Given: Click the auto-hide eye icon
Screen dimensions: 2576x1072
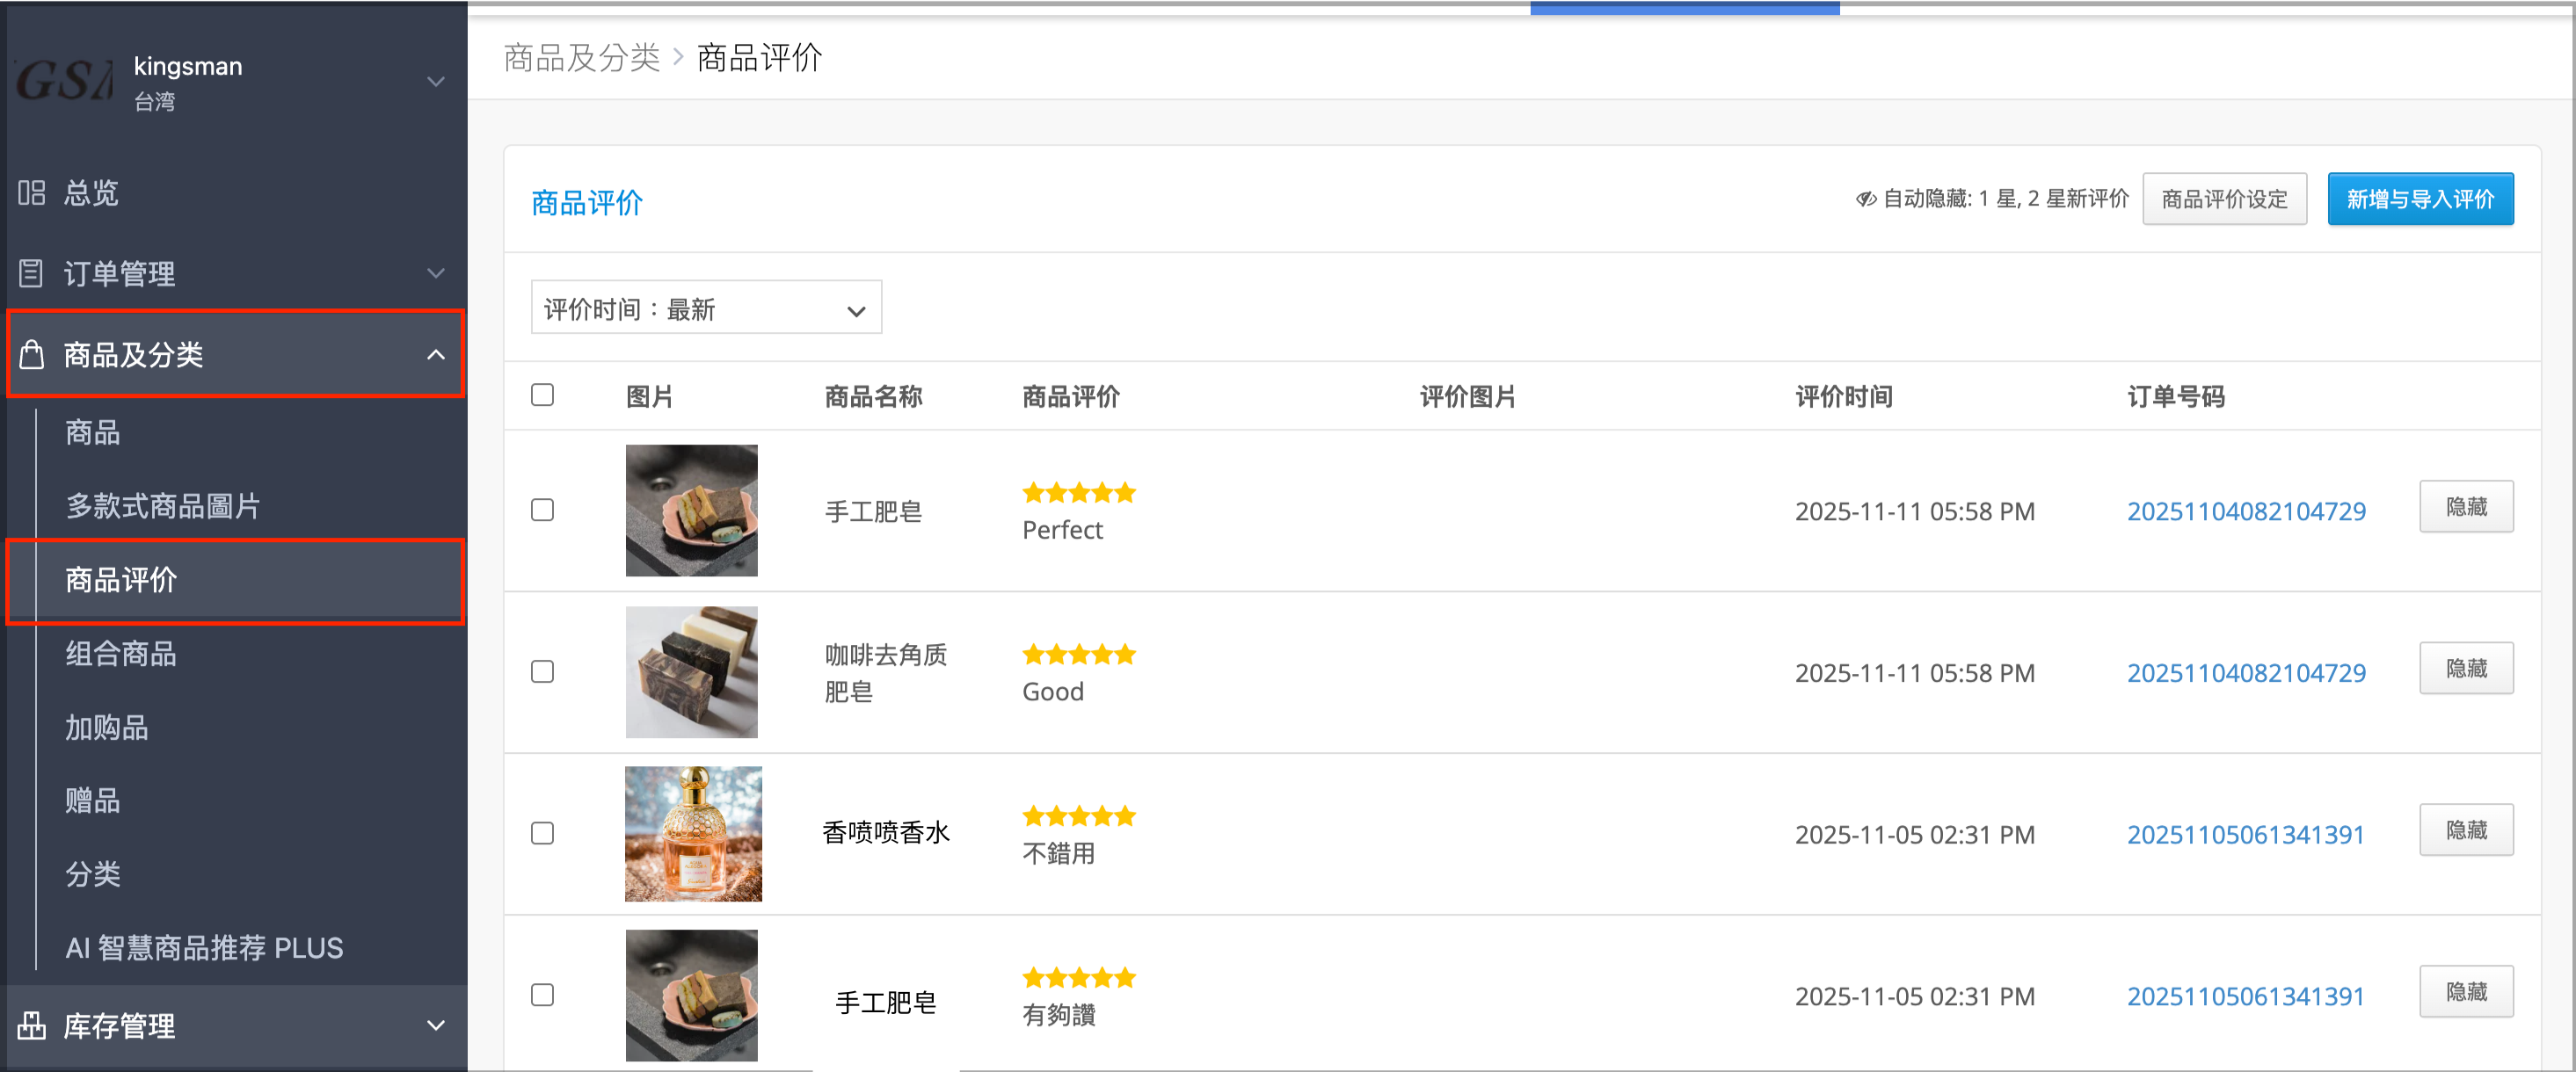Looking at the screenshot, I should pos(1866,199).
